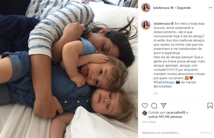
Task: Click the verified badge beside the header username
Action: [x=172, y=8]
